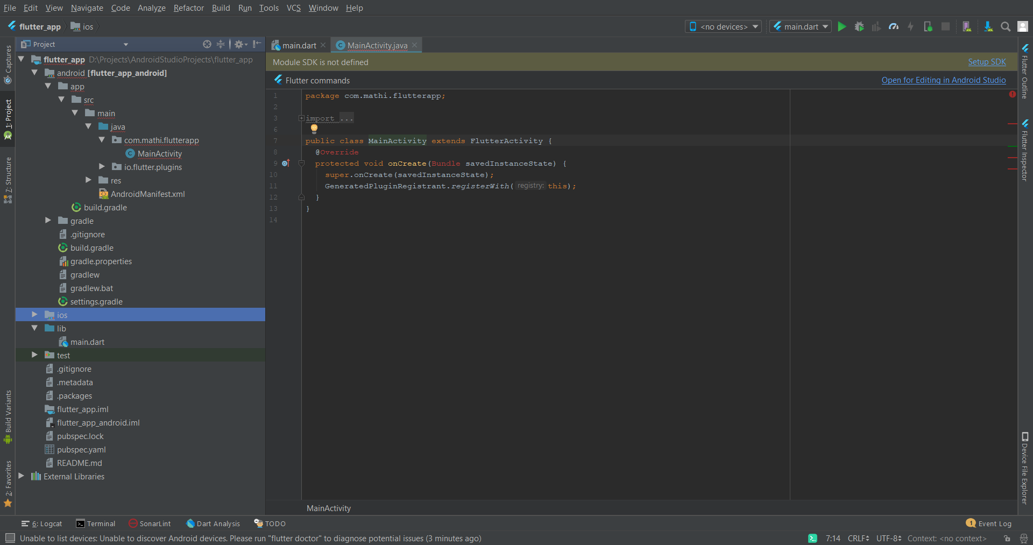Open the run configurations dropdown for main.dart
This screenshot has width=1033, height=545.
[800, 26]
